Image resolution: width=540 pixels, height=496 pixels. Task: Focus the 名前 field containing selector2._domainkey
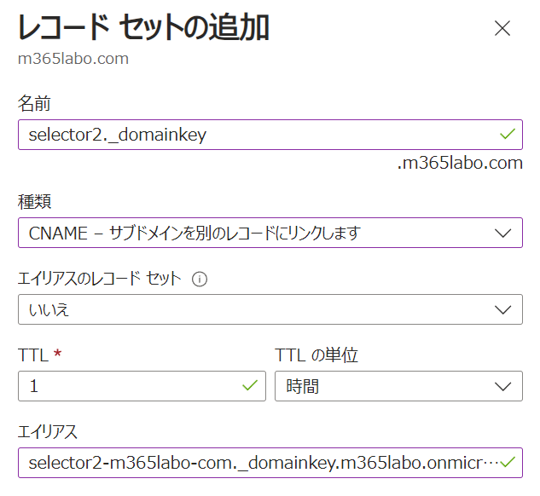[270, 135]
